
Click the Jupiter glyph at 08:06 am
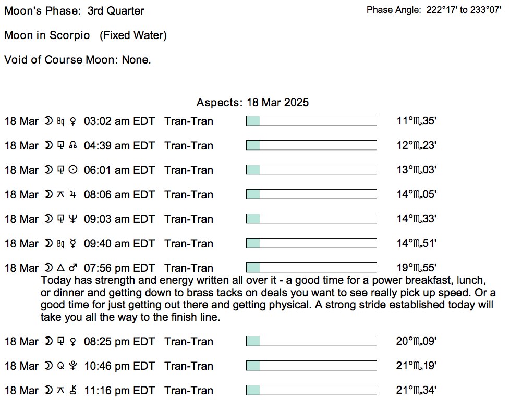point(73,195)
